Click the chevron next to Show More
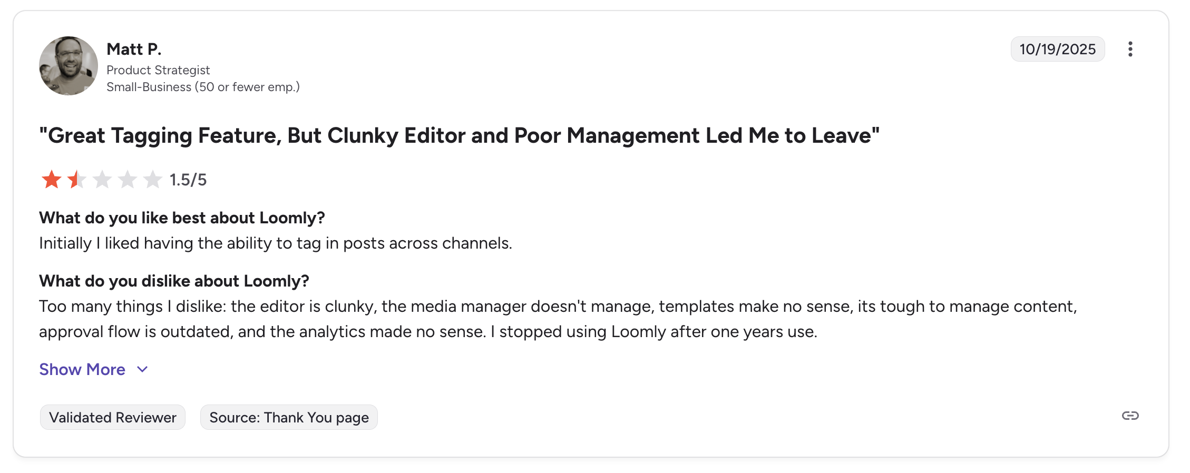Screen dimensions: 1190x473 point(142,369)
